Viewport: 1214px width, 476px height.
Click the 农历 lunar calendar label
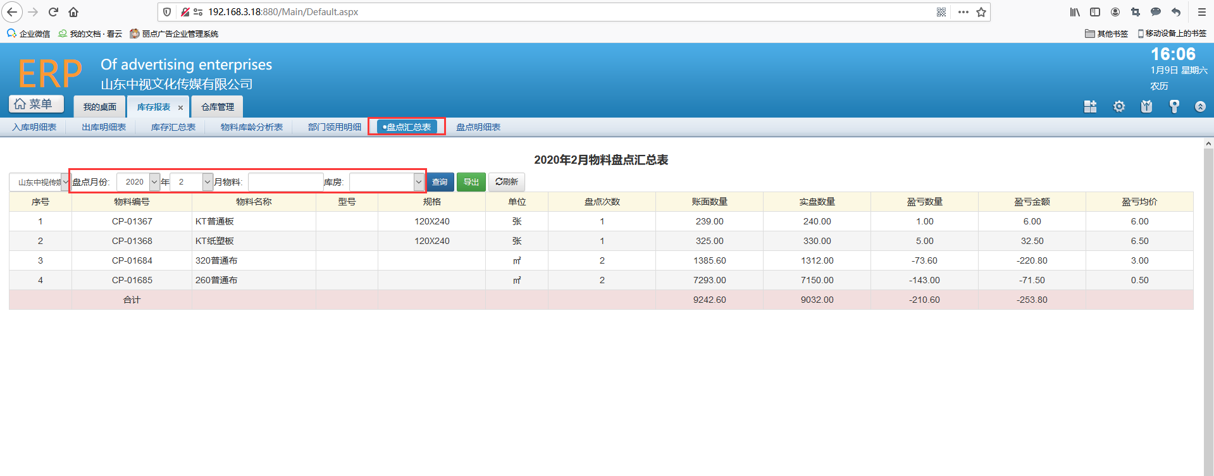(1159, 86)
